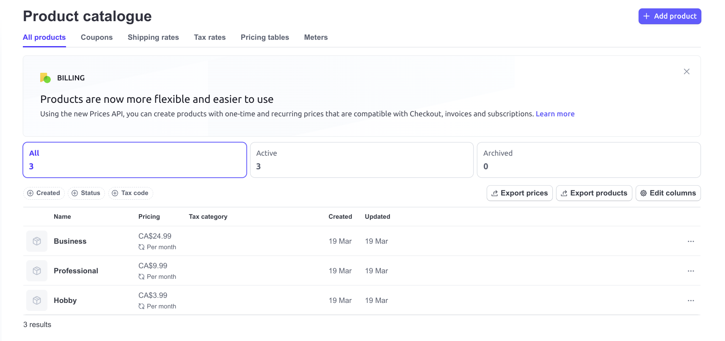Follow the Learn more link
725x341 pixels.
click(x=555, y=114)
